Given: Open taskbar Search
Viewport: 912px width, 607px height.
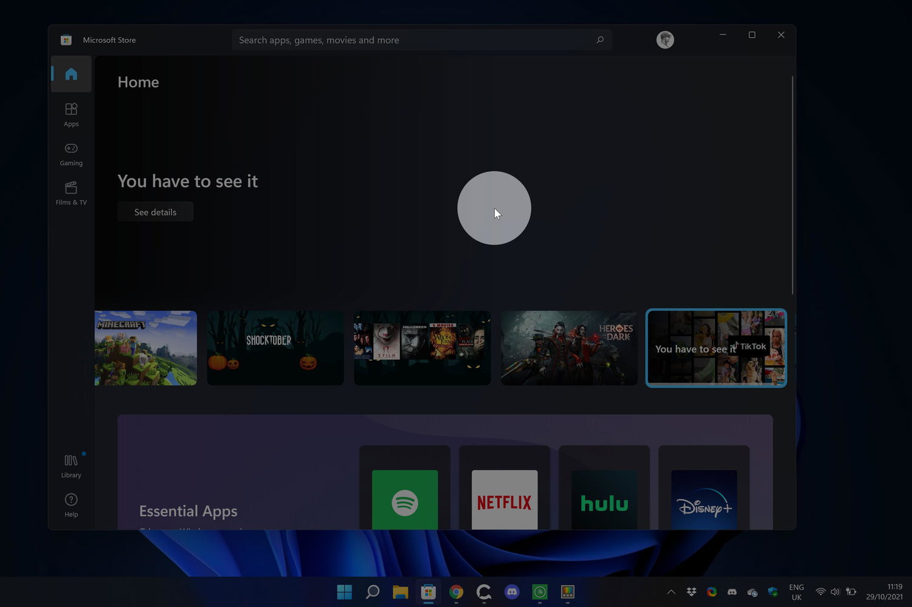Looking at the screenshot, I should click(373, 592).
